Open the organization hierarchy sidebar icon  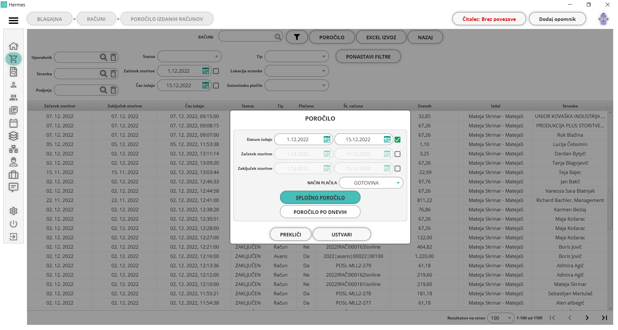pos(14,149)
